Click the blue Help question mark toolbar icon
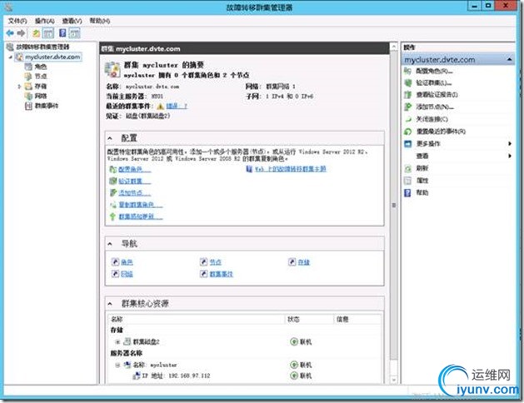 click(62, 32)
